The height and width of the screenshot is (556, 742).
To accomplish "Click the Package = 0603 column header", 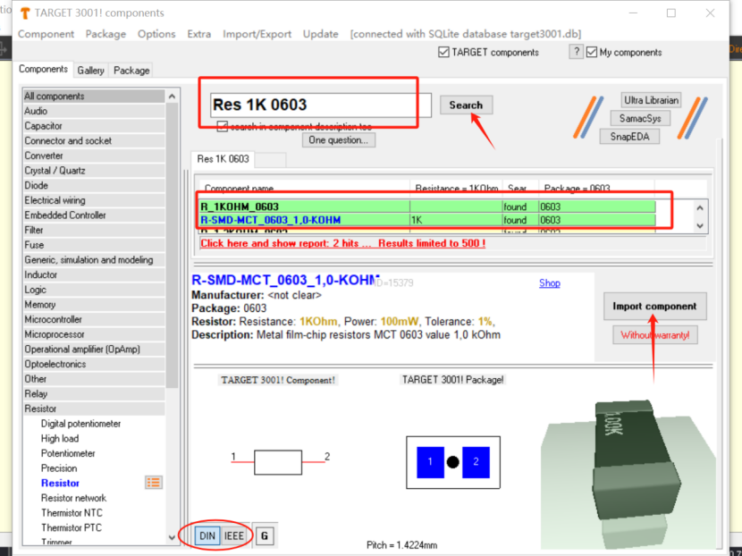I will pos(596,189).
